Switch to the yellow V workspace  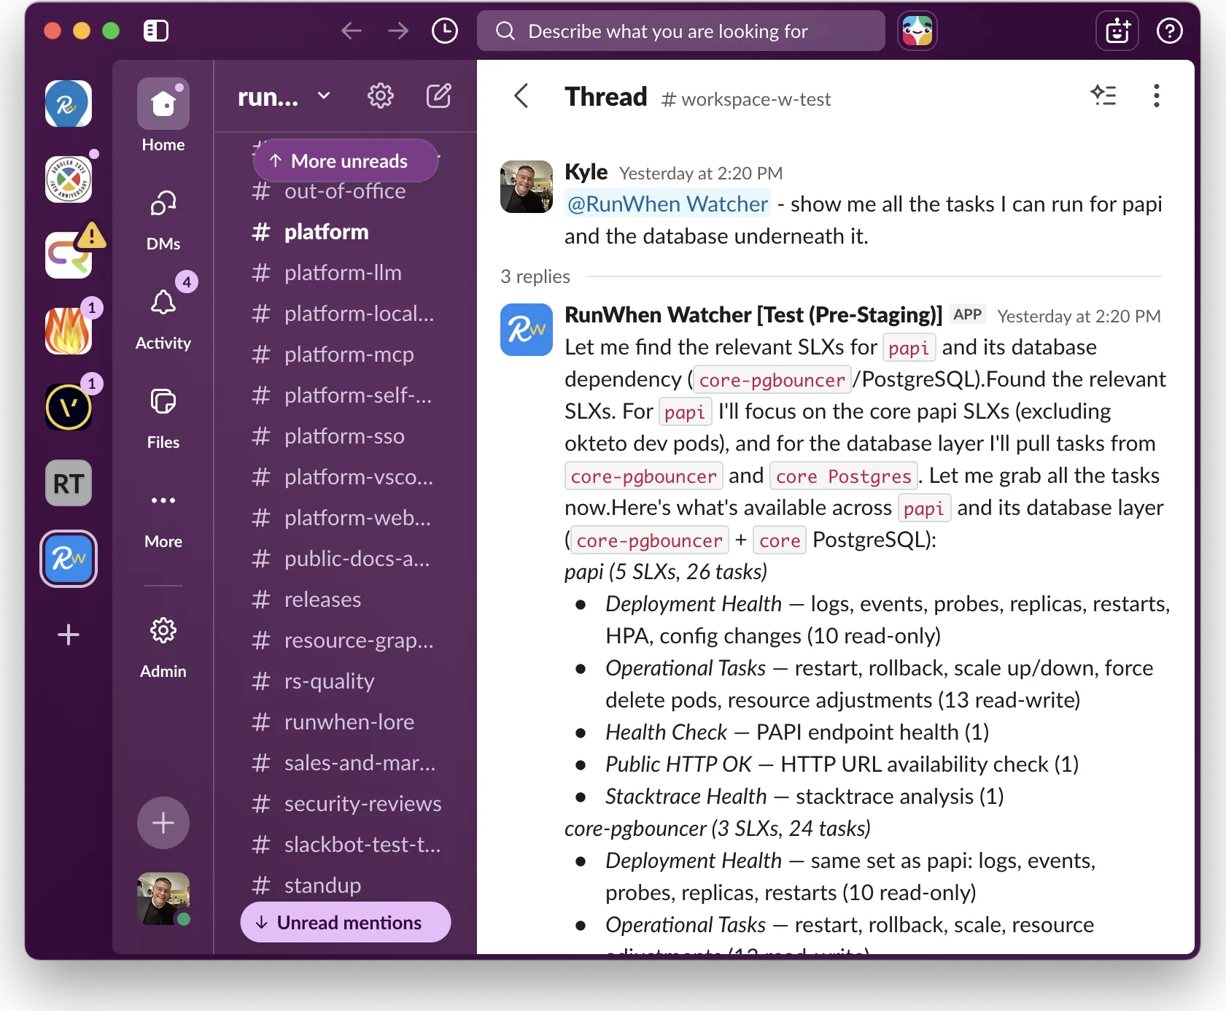tap(69, 406)
